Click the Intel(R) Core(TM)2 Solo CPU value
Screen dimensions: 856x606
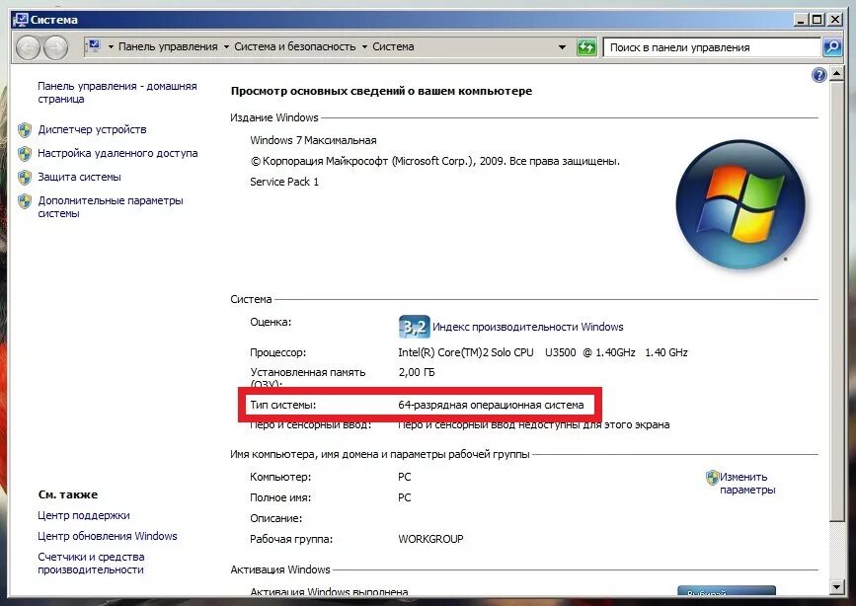[x=543, y=352]
